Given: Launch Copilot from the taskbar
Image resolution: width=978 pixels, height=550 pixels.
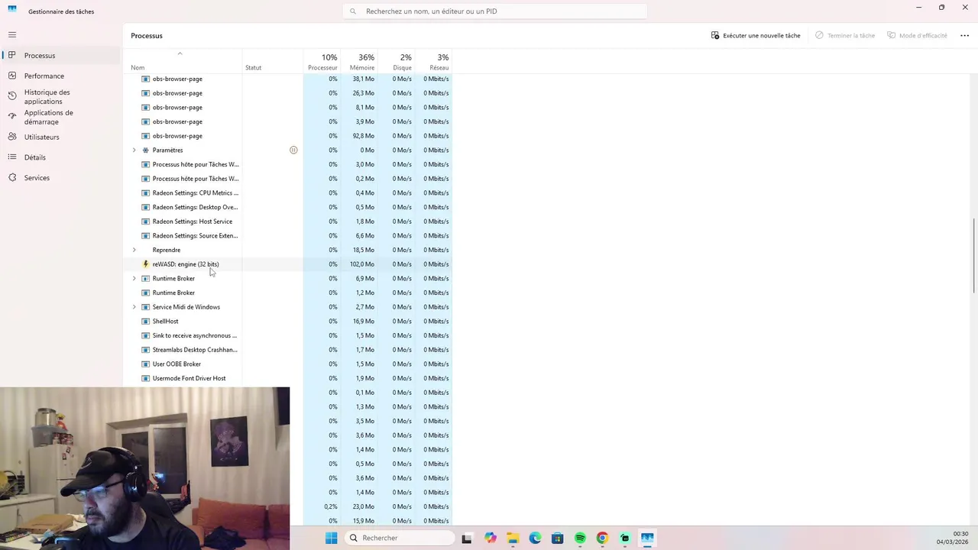Looking at the screenshot, I should [x=490, y=538].
